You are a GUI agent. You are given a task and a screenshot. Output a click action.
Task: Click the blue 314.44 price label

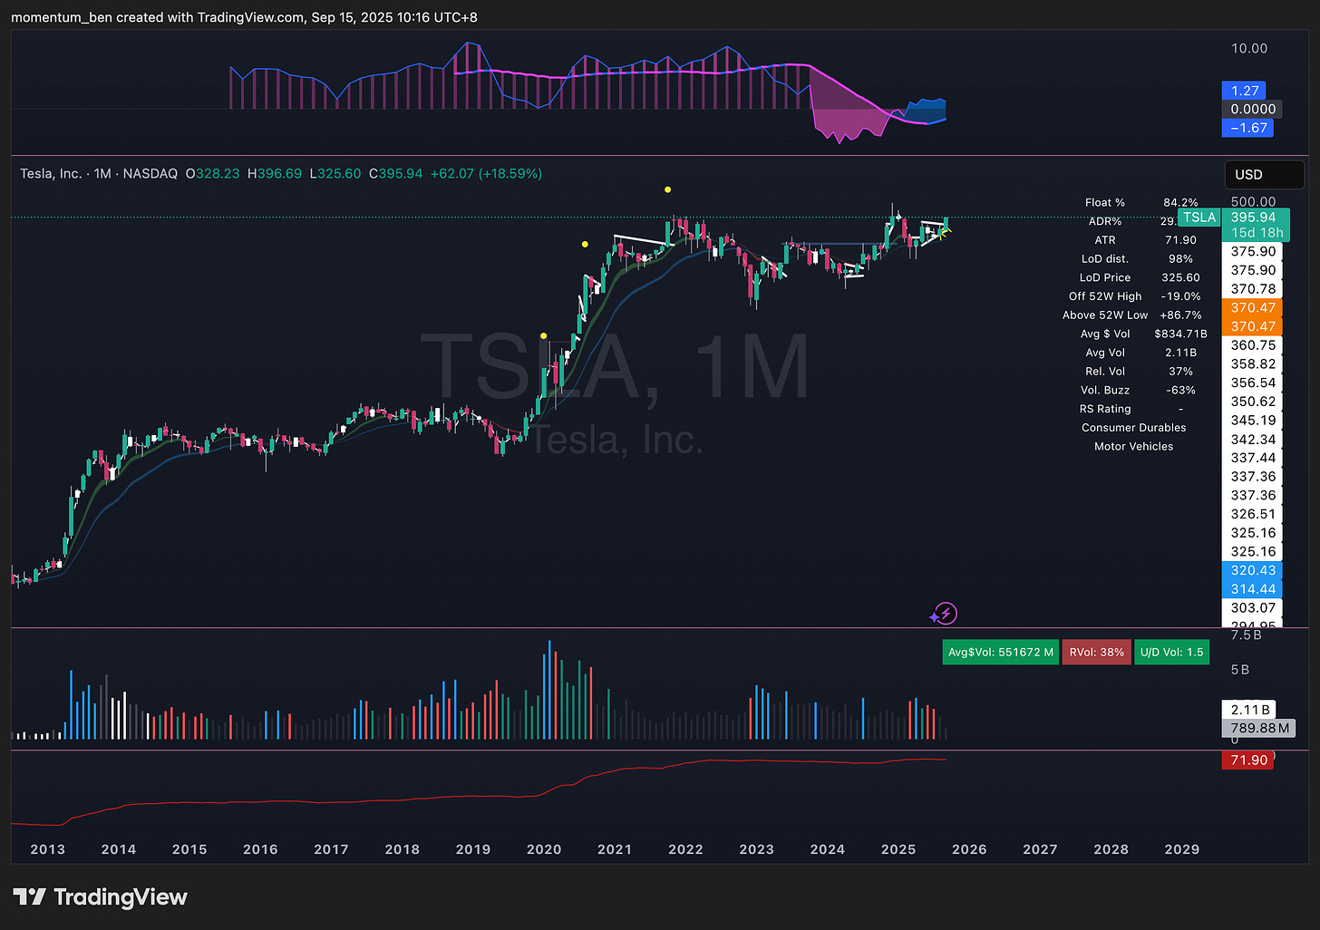click(x=1253, y=589)
